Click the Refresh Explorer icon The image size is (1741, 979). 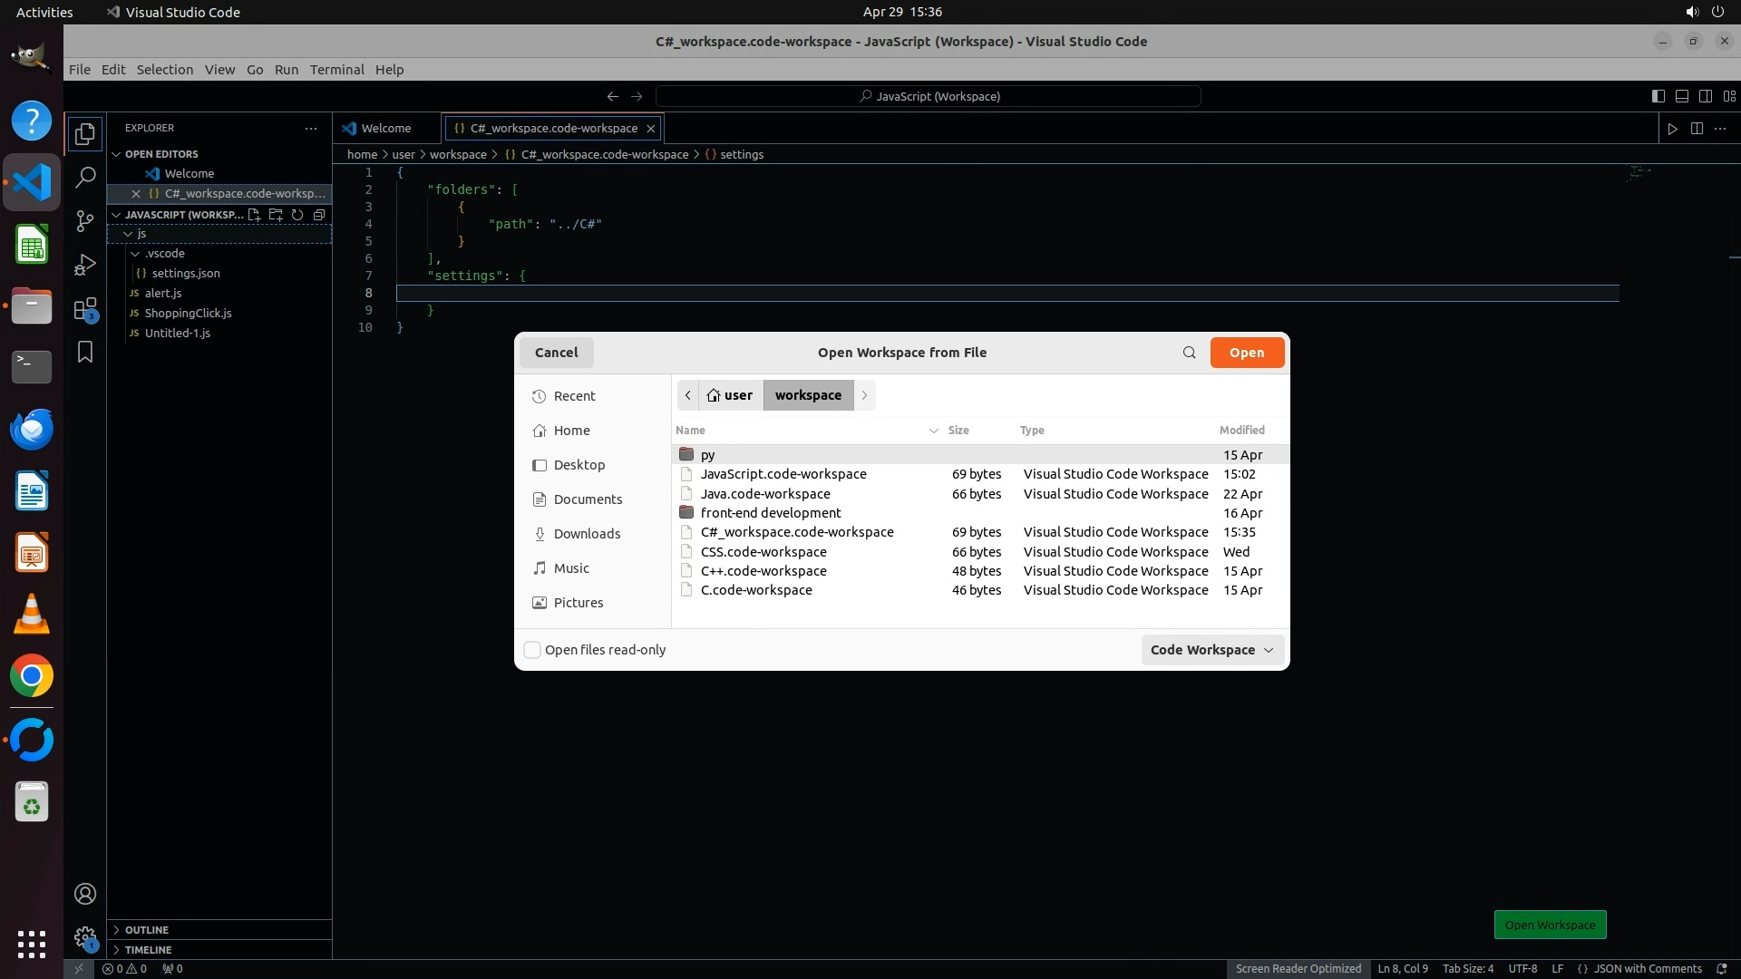297,215
